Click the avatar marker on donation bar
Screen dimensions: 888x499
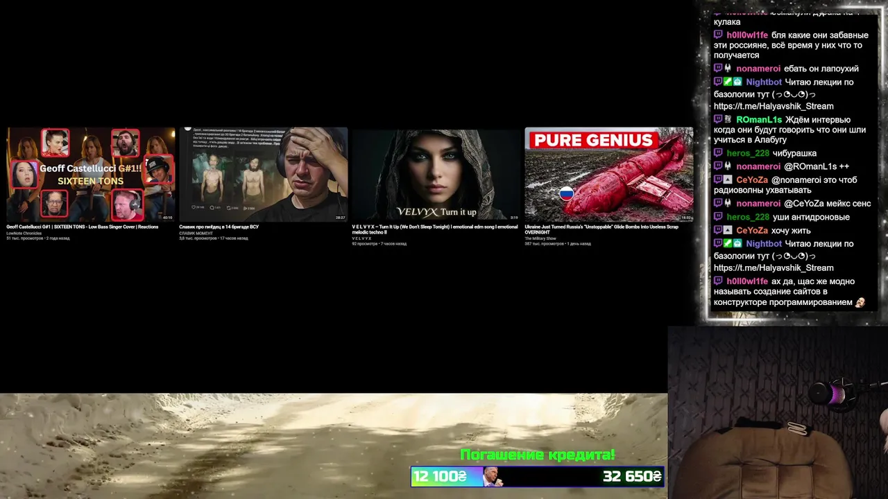[493, 477]
